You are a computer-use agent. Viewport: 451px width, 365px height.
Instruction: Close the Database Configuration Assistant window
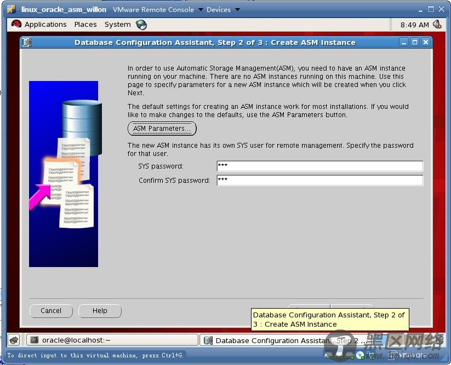click(x=426, y=43)
